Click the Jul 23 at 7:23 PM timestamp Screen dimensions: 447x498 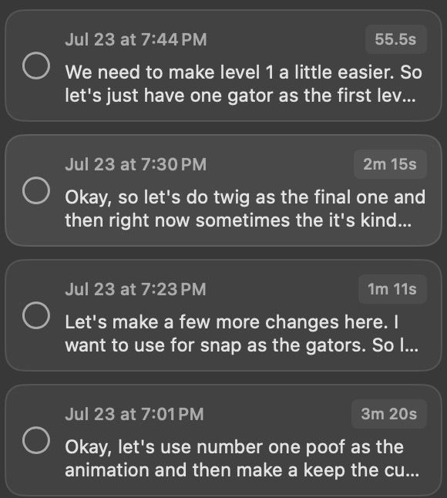click(136, 289)
